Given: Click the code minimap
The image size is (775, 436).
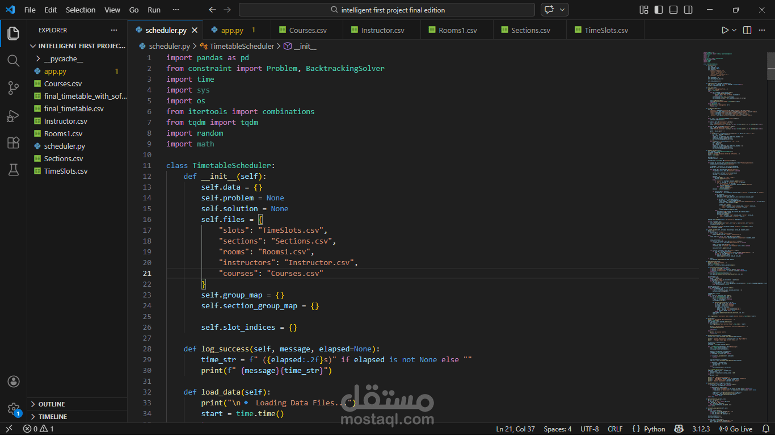Looking at the screenshot, I should [734, 237].
